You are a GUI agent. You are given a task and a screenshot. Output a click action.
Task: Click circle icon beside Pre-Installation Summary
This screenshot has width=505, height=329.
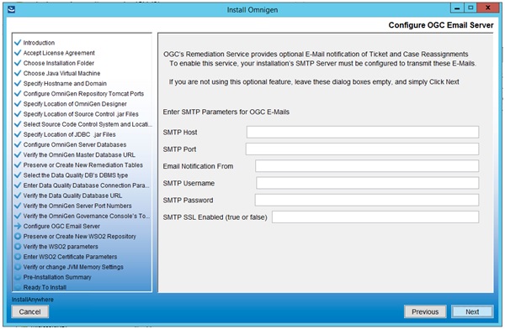click(18, 277)
